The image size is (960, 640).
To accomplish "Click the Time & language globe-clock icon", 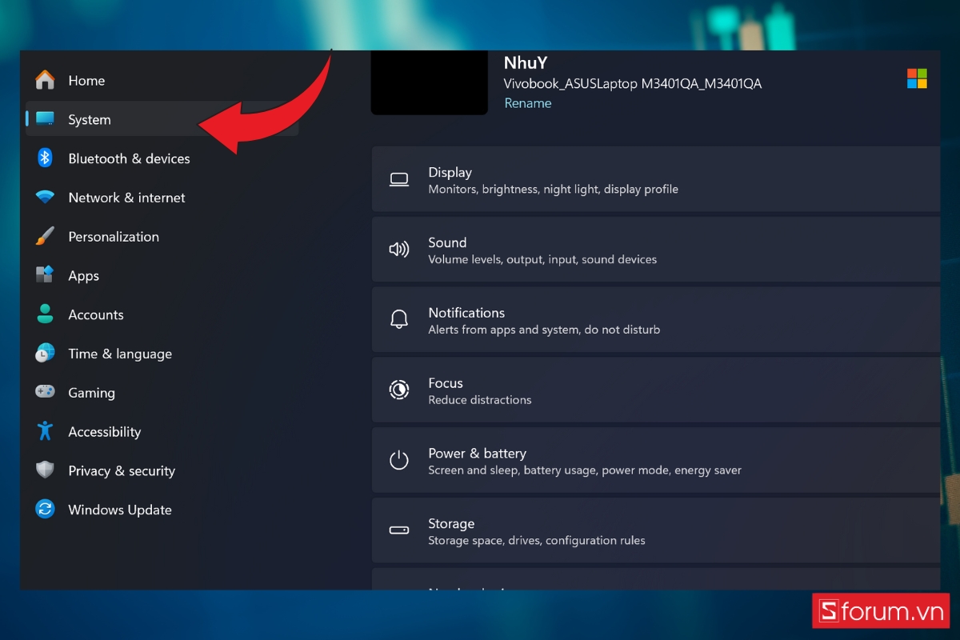I will click(46, 353).
